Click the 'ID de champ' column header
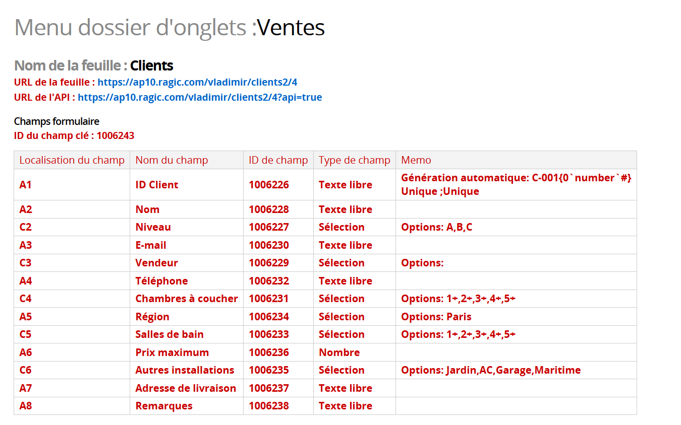The height and width of the screenshot is (425, 681). pos(278,160)
